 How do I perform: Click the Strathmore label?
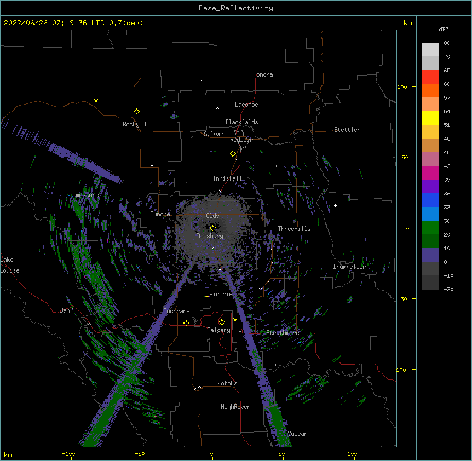[x=283, y=333]
